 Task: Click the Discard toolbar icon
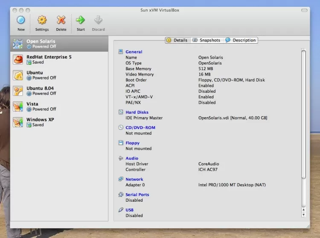[x=98, y=20]
